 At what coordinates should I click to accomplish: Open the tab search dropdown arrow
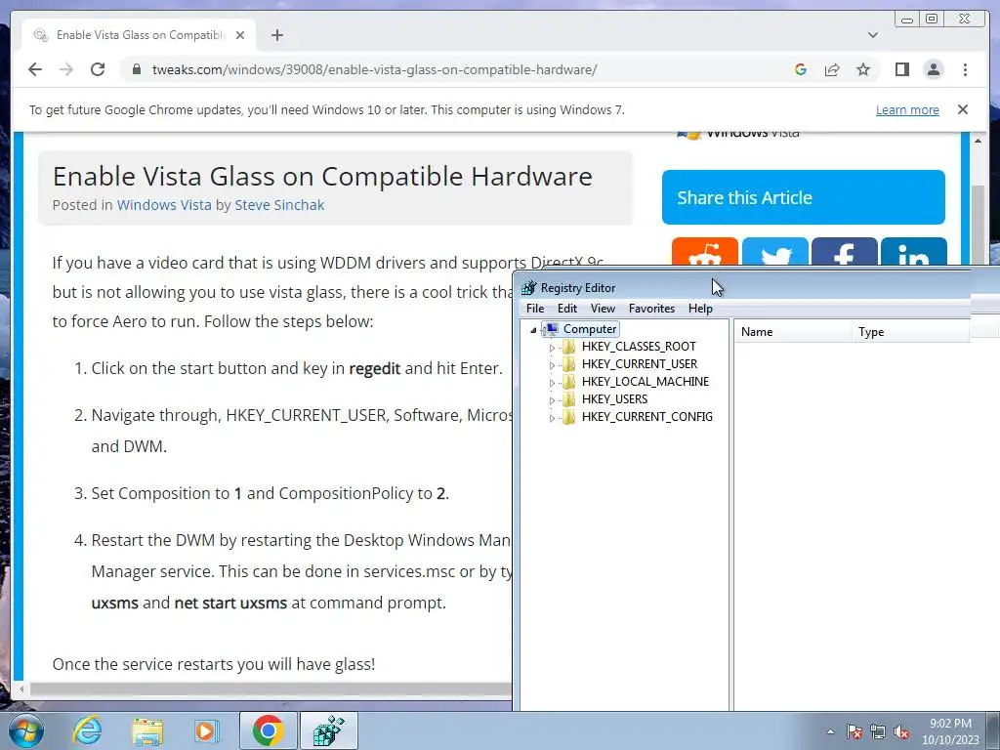click(x=872, y=35)
